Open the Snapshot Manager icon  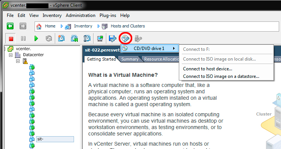87,38
